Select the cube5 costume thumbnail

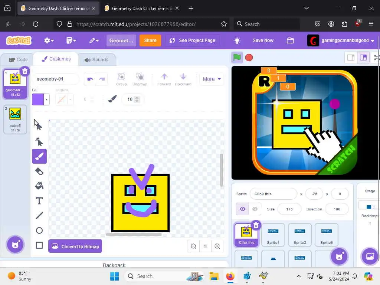pos(15,119)
